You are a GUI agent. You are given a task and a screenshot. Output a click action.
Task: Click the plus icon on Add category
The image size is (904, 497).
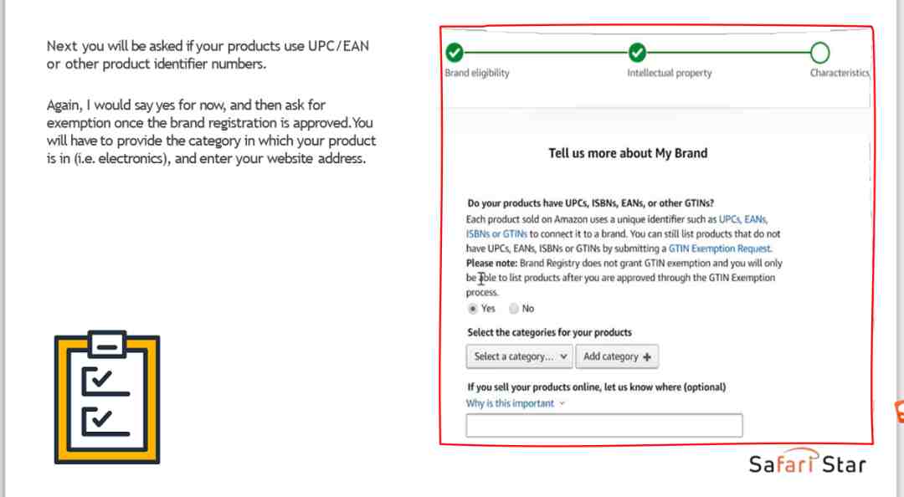coord(647,357)
